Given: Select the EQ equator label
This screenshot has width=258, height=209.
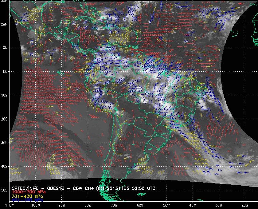Looking at the screenshot, I should [5, 72].
